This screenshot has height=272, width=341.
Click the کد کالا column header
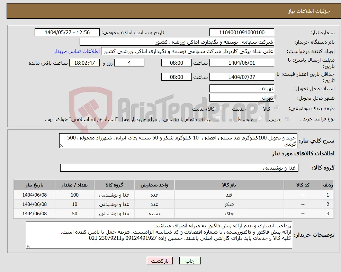(x=303, y=185)
